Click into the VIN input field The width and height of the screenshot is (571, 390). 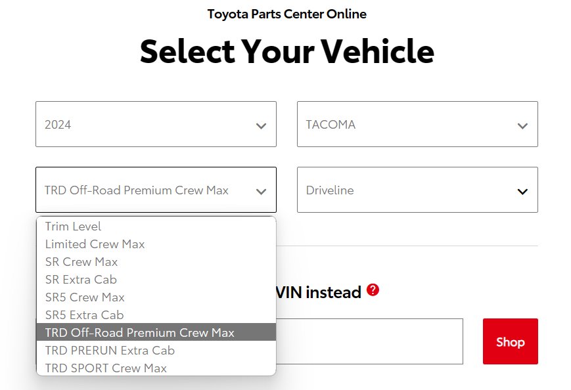369,341
